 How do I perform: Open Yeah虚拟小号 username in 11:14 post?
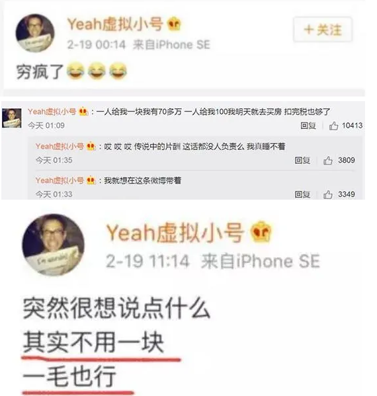[175, 233]
